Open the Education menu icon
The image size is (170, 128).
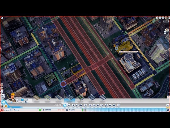[106, 105]
